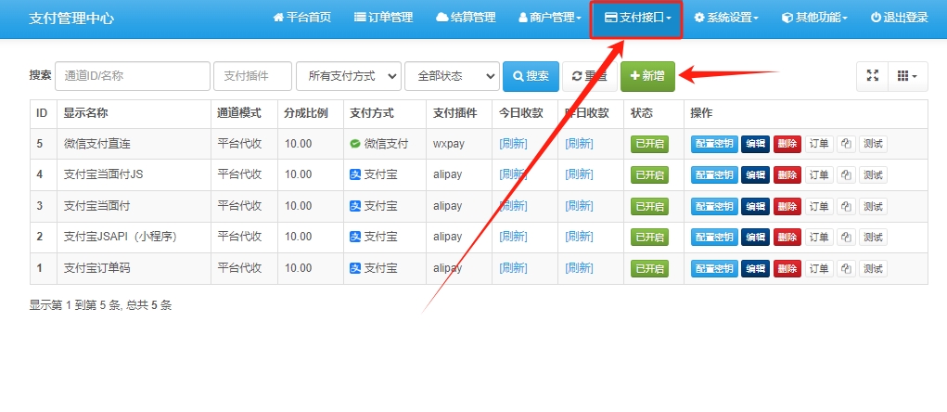Expand the 商户管理 menu
947x412 pixels.
point(550,18)
